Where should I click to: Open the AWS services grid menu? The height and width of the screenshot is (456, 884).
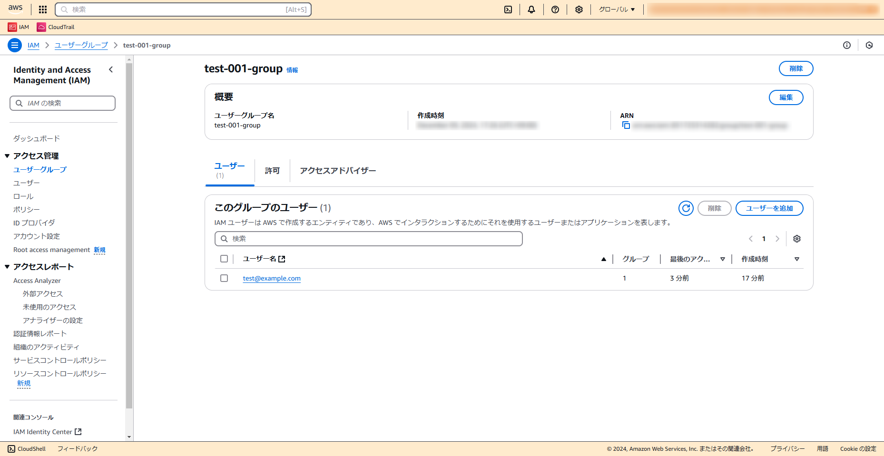point(43,10)
